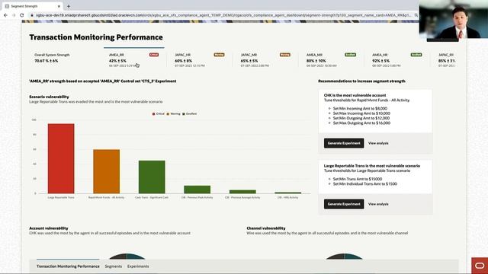
Task: Select the AMEA_HR segment card
Action: click(x=396, y=59)
